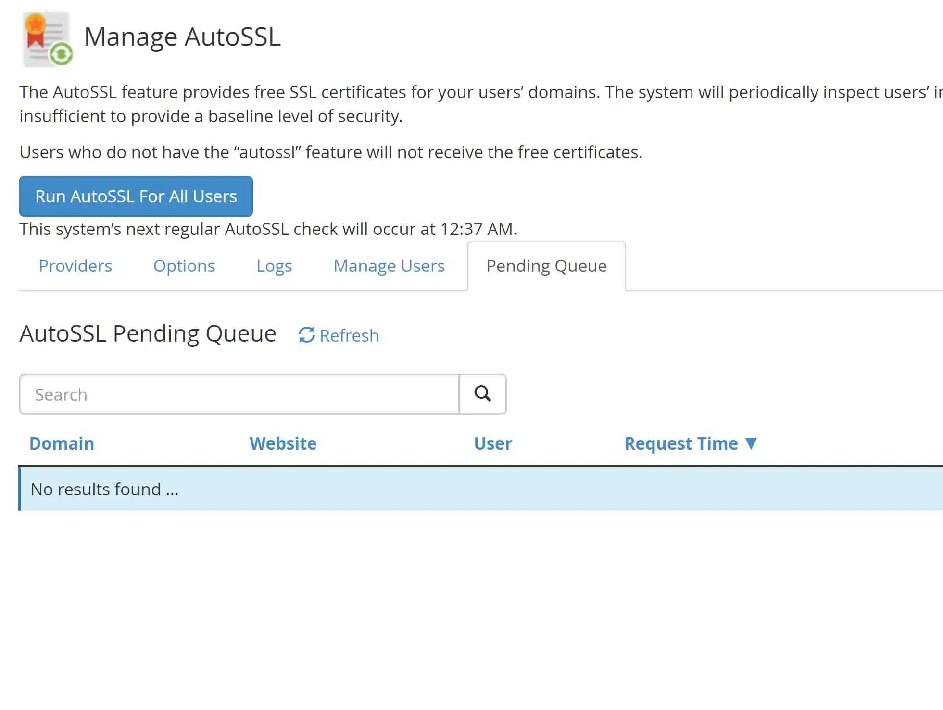Click the circular arrows Refresh icon

point(306,335)
